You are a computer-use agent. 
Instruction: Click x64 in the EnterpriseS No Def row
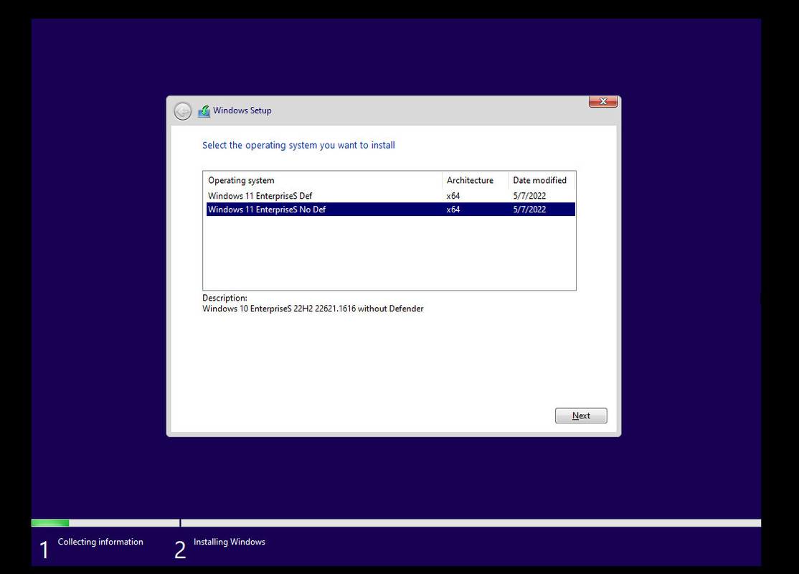coord(453,210)
